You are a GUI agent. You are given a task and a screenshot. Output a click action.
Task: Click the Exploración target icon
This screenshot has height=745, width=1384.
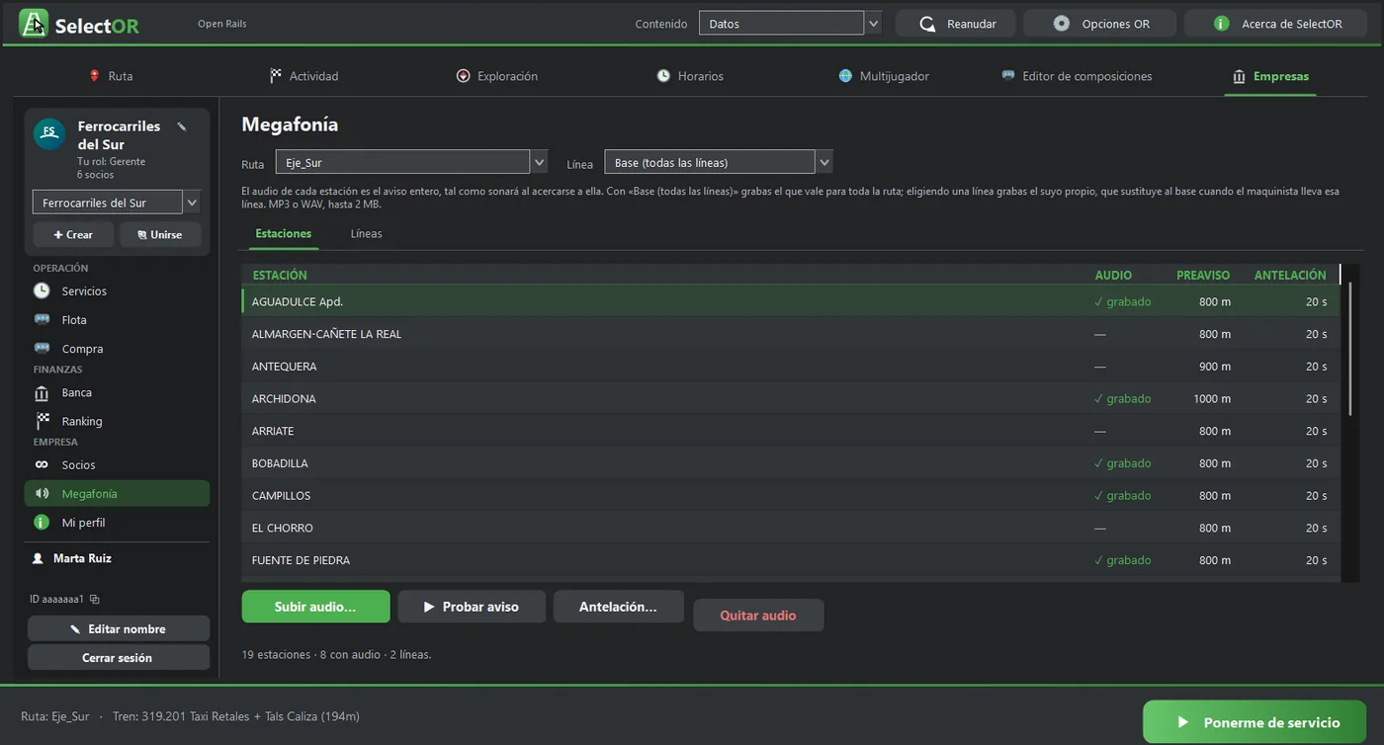click(x=463, y=76)
